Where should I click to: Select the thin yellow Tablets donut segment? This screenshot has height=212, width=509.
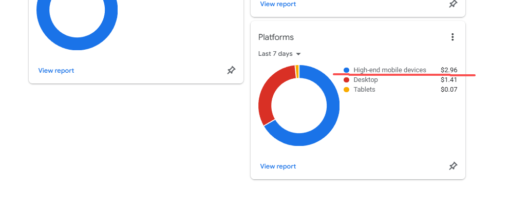pos(297,71)
